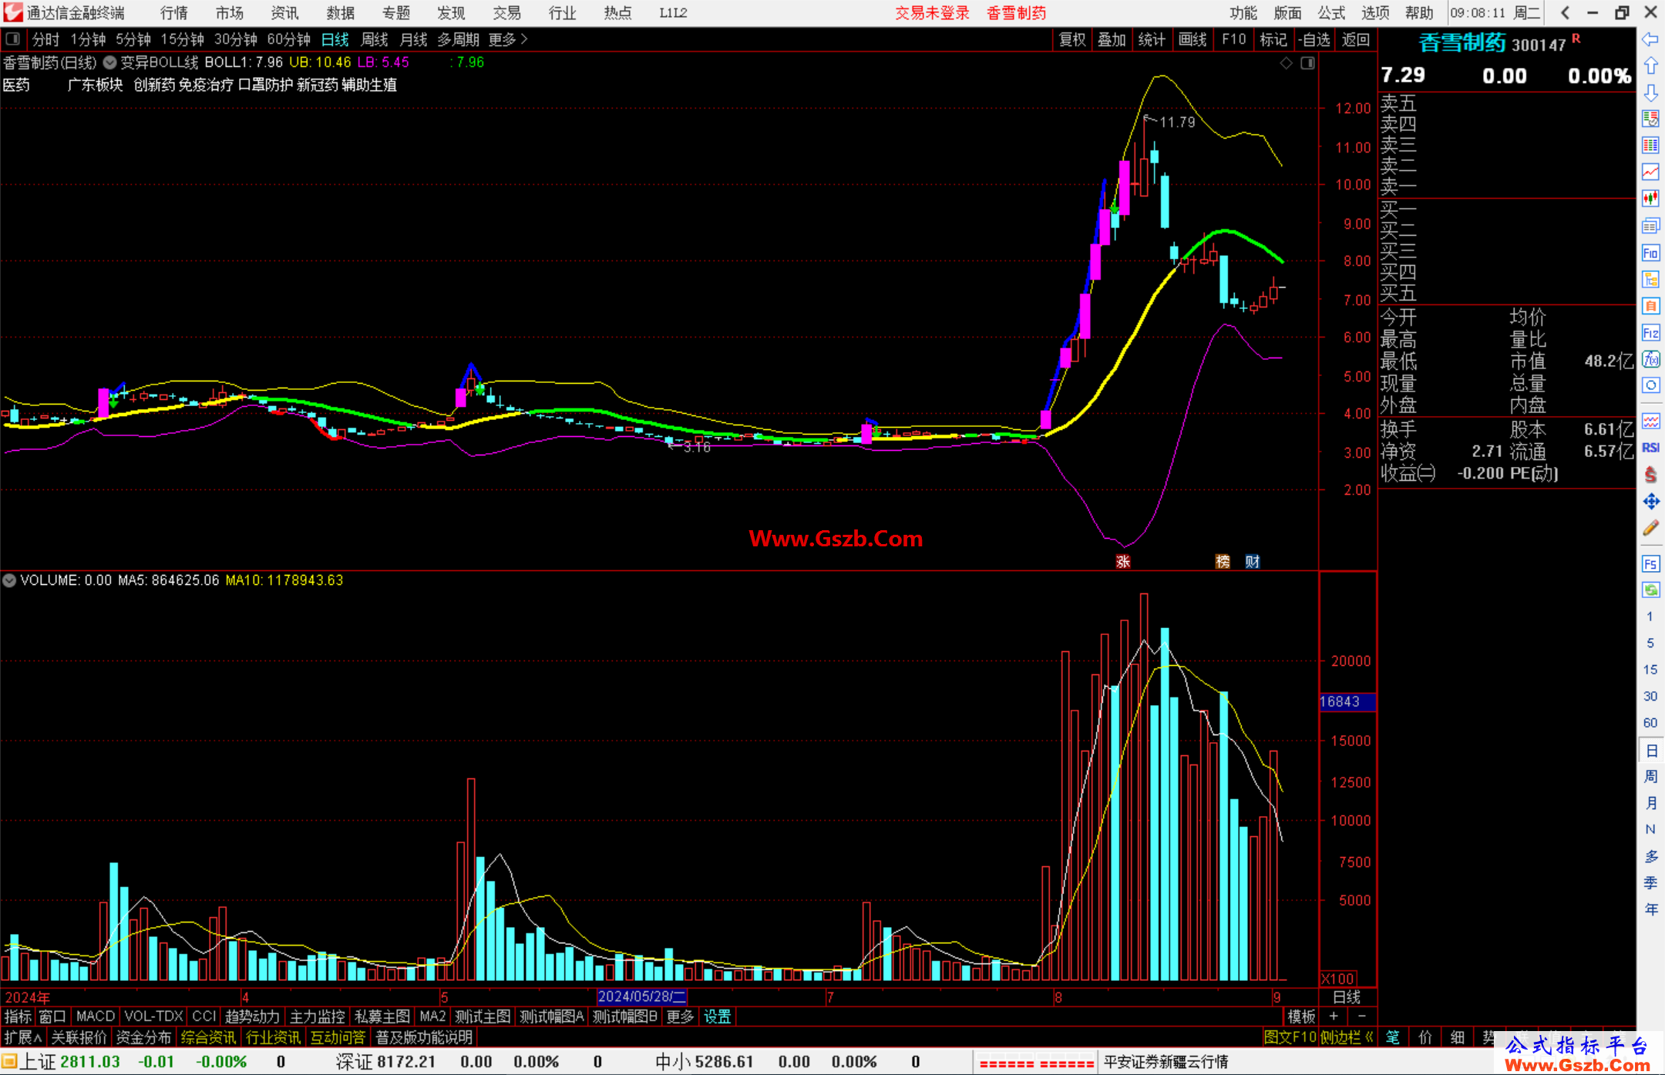Click the blue four-way move arrows icon

(x=1650, y=502)
